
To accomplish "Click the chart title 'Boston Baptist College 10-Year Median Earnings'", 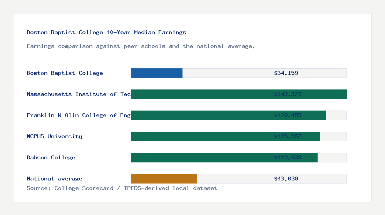I will click(106, 32).
